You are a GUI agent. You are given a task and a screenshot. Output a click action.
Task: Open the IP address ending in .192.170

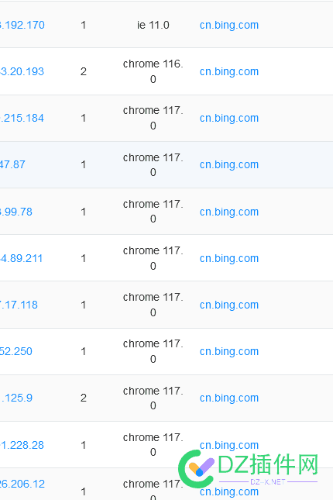tap(22, 25)
